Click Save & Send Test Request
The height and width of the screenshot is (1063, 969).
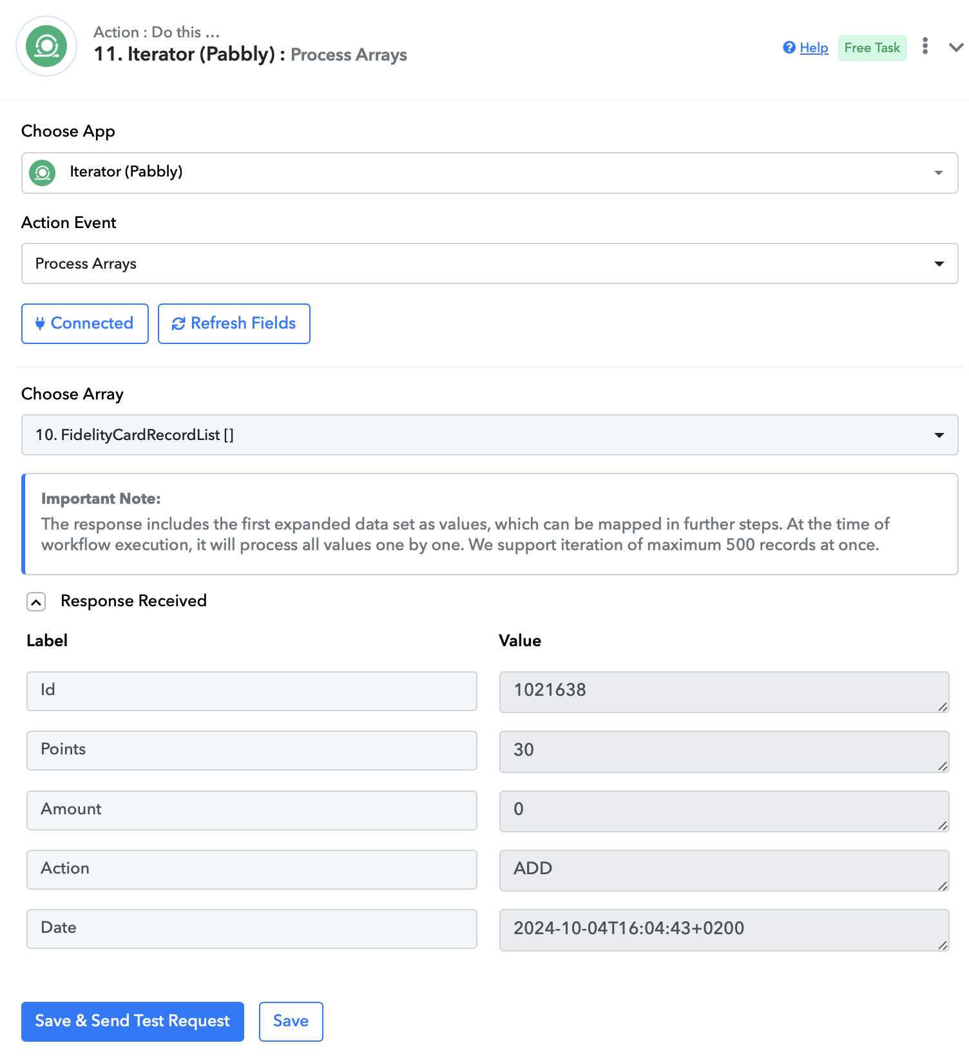pyautogui.click(x=133, y=1022)
